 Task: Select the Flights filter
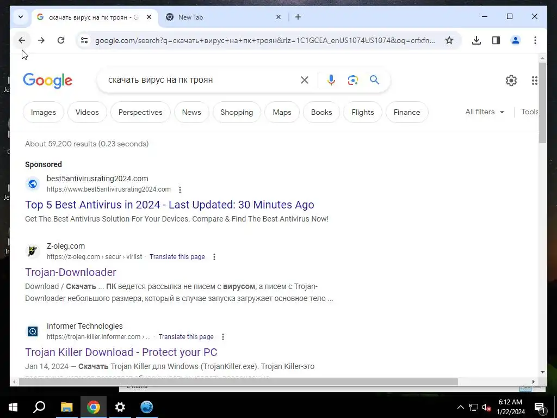pos(363,112)
